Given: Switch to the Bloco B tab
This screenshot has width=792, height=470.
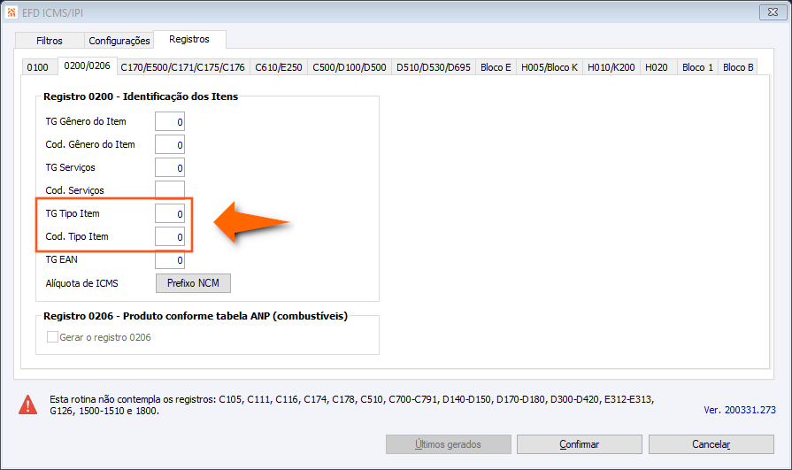Looking at the screenshot, I should (x=738, y=67).
